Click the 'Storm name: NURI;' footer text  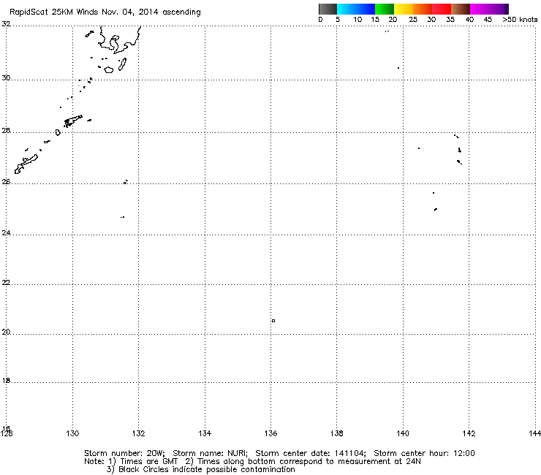(x=210, y=453)
